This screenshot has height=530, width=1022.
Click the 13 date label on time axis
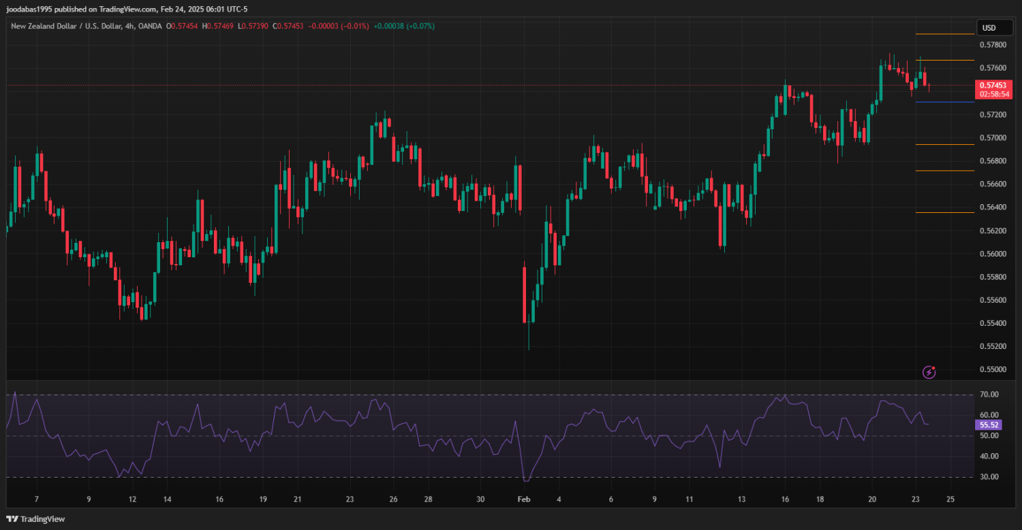point(741,499)
